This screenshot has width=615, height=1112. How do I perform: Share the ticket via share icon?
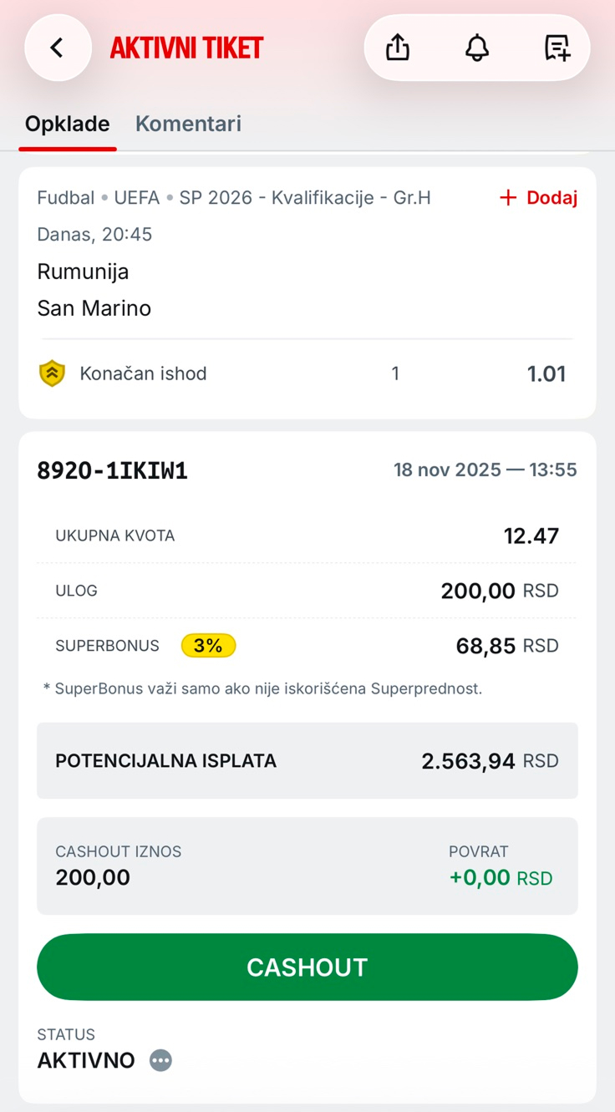tap(398, 48)
